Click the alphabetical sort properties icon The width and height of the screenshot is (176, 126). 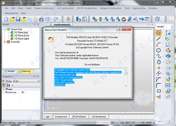(8, 85)
